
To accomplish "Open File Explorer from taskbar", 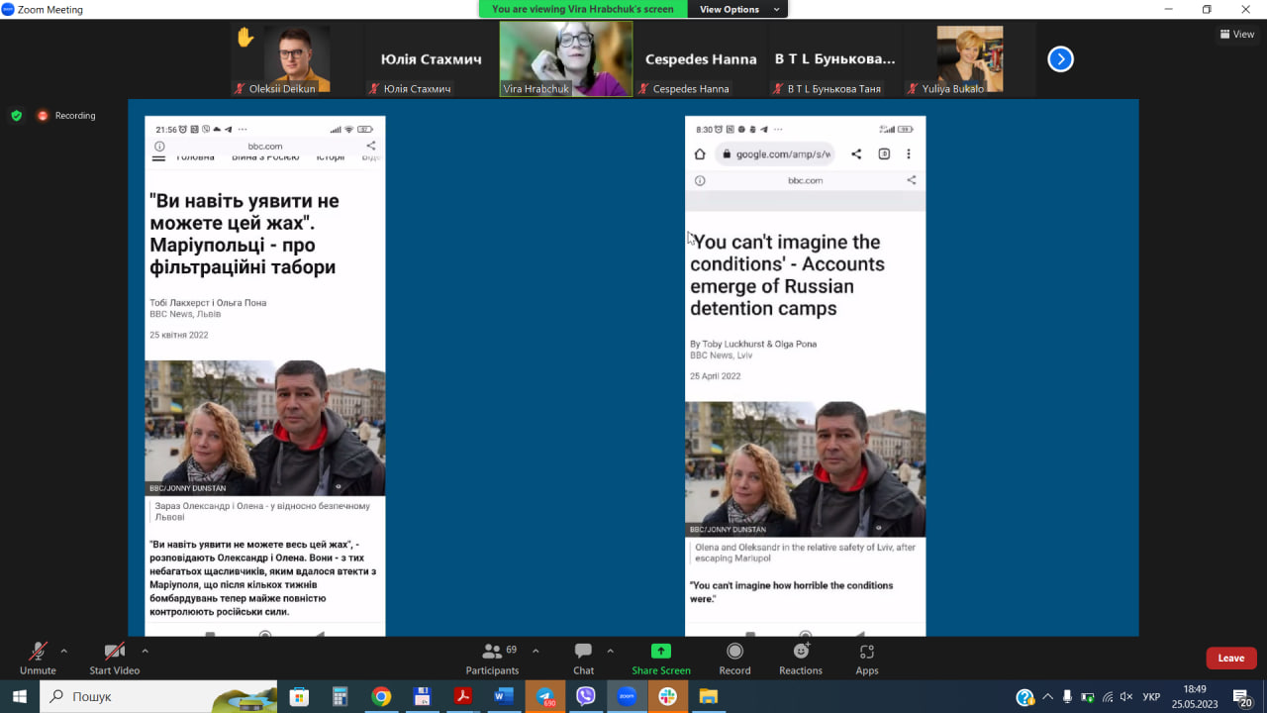I will pyautogui.click(x=709, y=696).
